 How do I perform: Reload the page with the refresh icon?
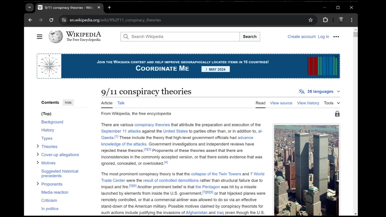[x=51, y=20]
